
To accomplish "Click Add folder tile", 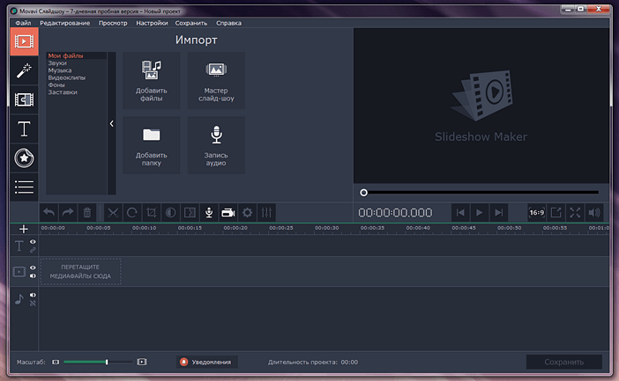I will 151,145.
